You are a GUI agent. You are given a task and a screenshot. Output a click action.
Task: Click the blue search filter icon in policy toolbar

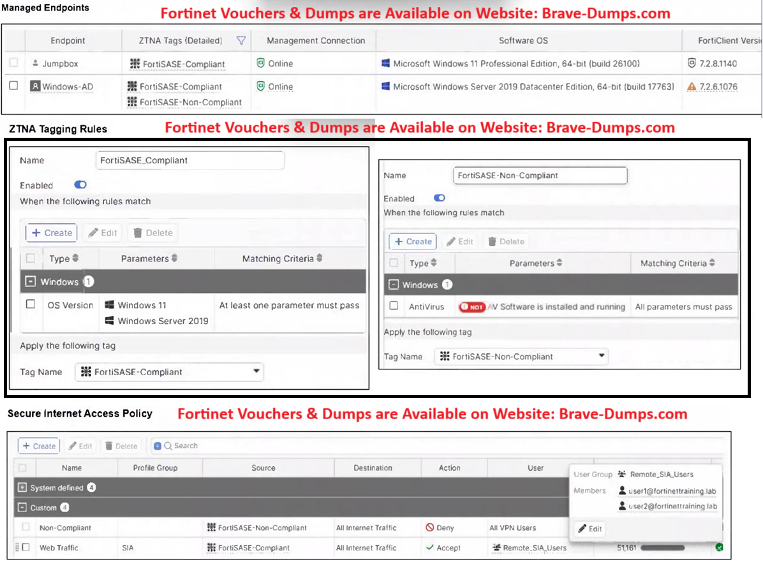click(x=158, y=446)
